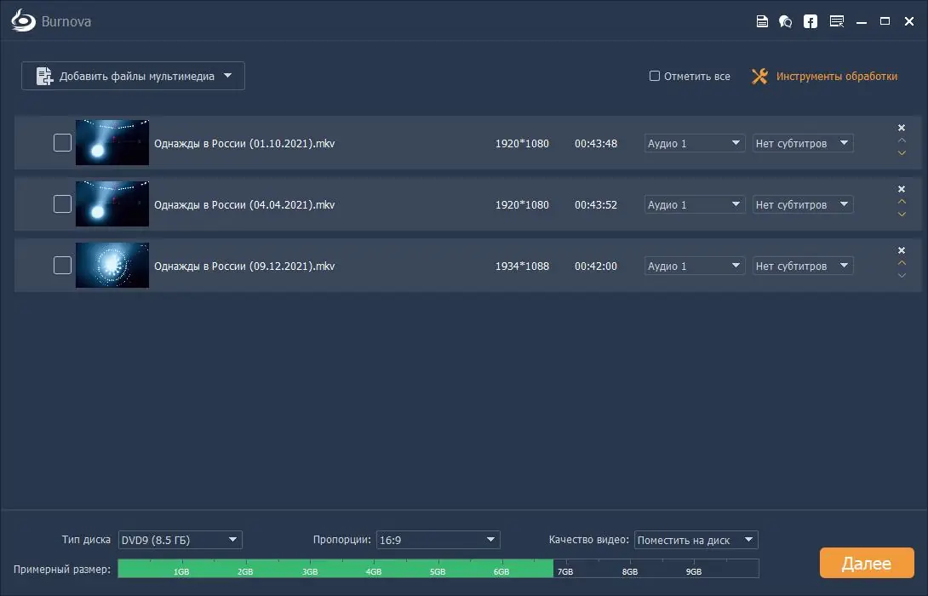
Task: Click the duration value 00:43:52
Action: click(x=595, y=205)
